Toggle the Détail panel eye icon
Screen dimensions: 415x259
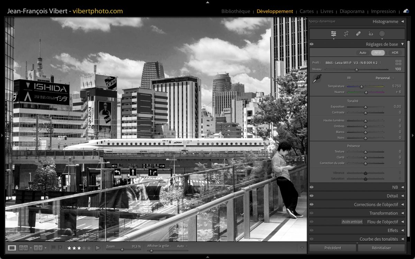pyautogui.click(x=312, y=196)
